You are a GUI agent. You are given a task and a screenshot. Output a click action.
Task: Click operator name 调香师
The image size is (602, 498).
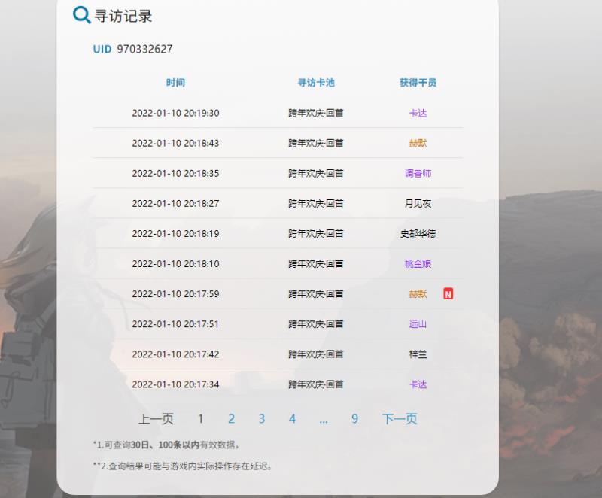(418, 174)
